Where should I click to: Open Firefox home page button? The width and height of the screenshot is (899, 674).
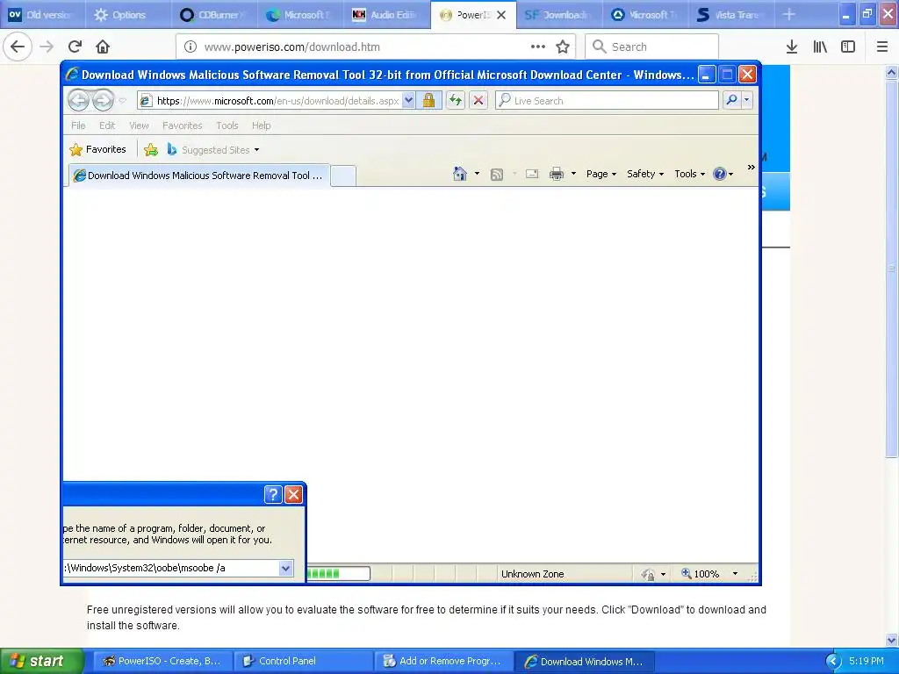pyautogui.click(x=103, y=47)
